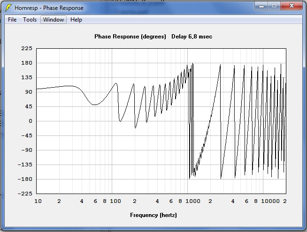Click the 45 value on the y-axis

point(28,106)
